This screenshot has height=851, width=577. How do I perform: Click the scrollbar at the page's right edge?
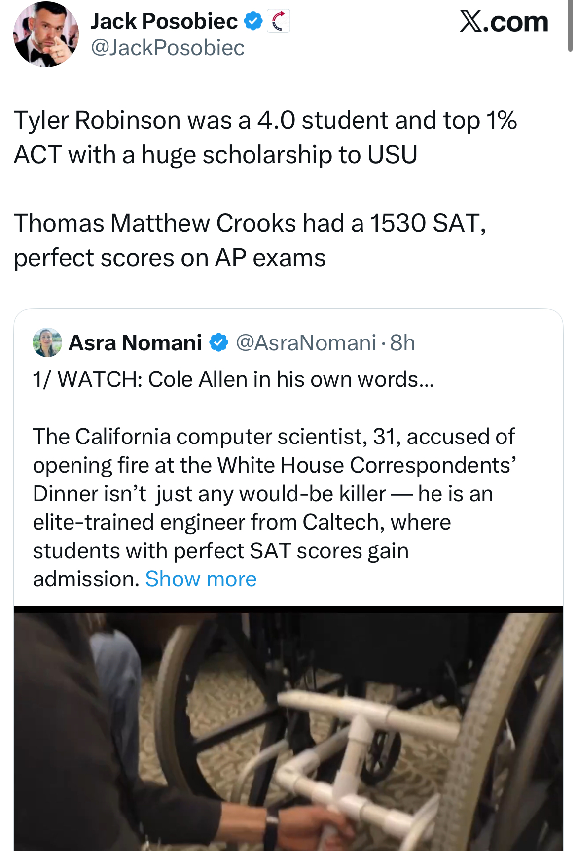point(570,25)
